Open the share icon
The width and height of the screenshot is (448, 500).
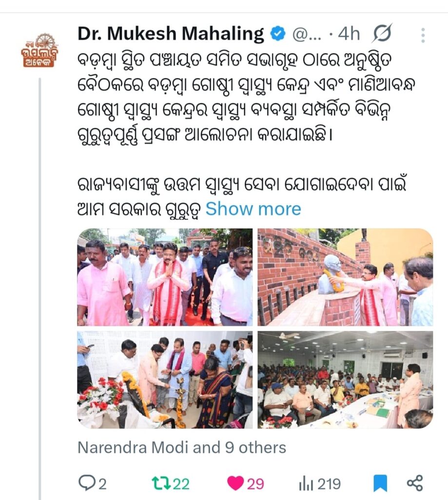pyautogui.click(x=415, y=483)
